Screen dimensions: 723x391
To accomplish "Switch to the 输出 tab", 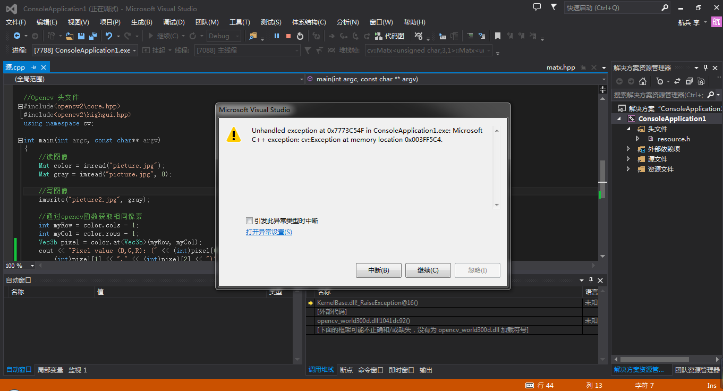I will pos(426,370).
